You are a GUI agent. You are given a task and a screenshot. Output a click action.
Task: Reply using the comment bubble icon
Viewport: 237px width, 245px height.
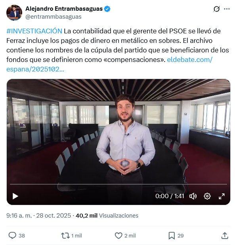(12, 235)
